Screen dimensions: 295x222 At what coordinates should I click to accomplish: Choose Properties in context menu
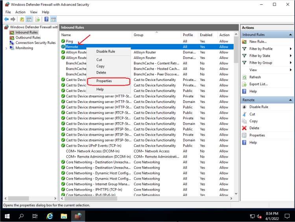coord(109,81)
